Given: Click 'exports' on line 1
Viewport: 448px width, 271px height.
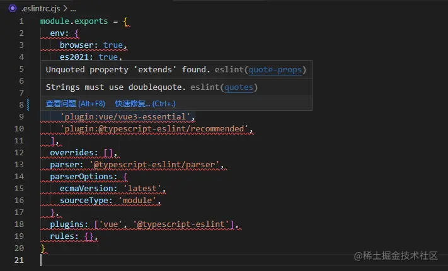Looking at the screenshot, I should (91, 21).
